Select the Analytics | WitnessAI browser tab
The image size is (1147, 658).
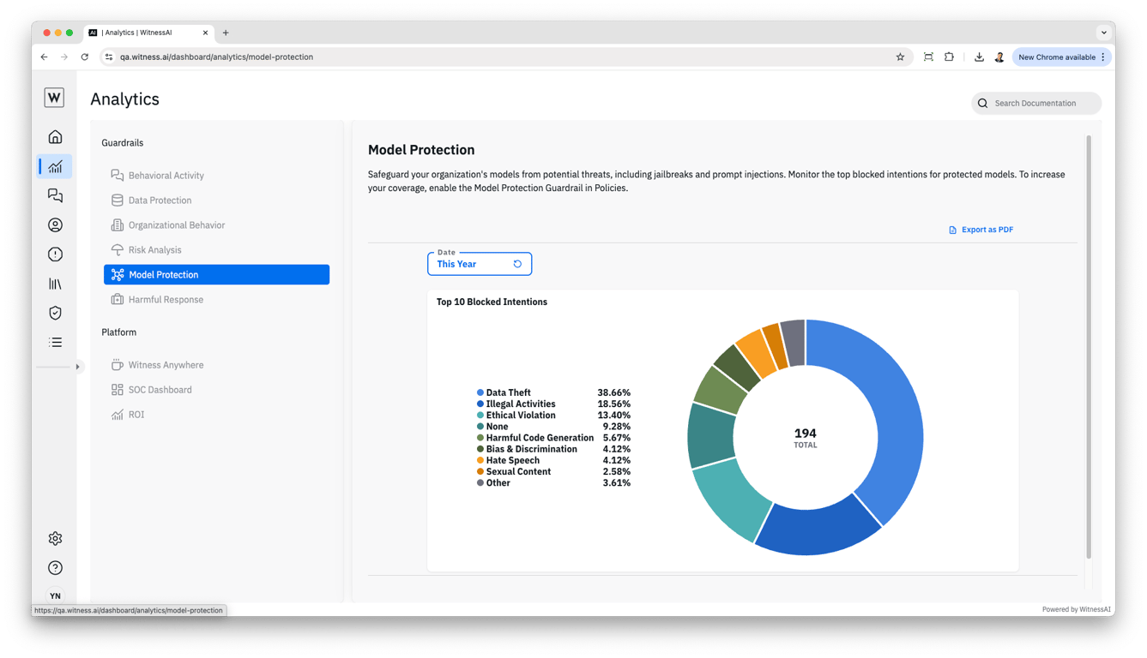(x=148, y=33)
